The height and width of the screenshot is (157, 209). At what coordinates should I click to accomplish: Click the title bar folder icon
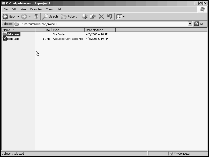(3, 3)
